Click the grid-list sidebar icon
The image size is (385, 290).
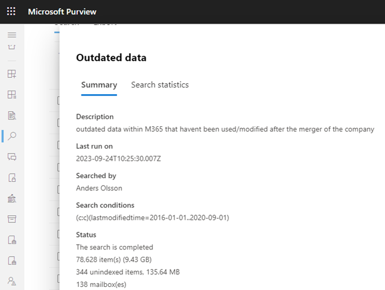click(x=11, y=95)
